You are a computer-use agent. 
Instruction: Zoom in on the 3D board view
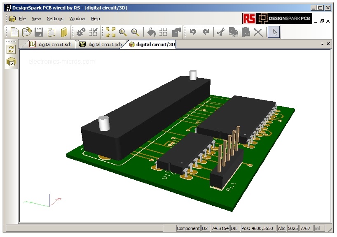coord(122,32)
